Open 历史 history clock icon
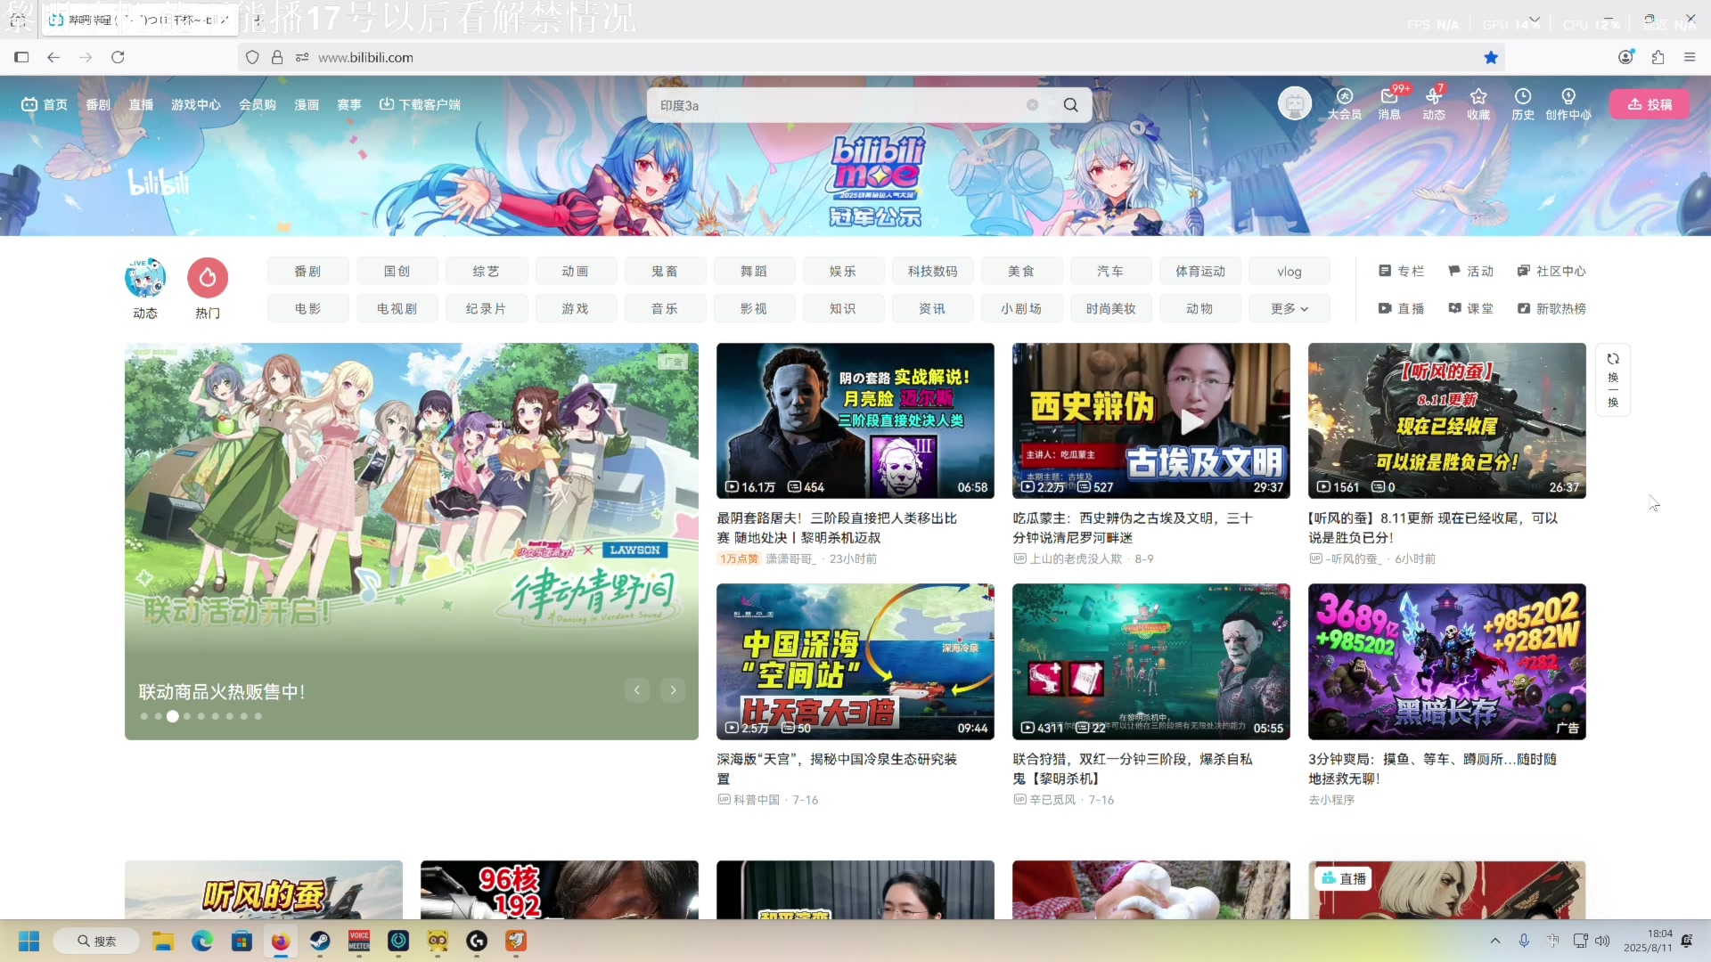Image resolution: width=1711 pixels, height=962 pixels. (x=1523, y=104)
